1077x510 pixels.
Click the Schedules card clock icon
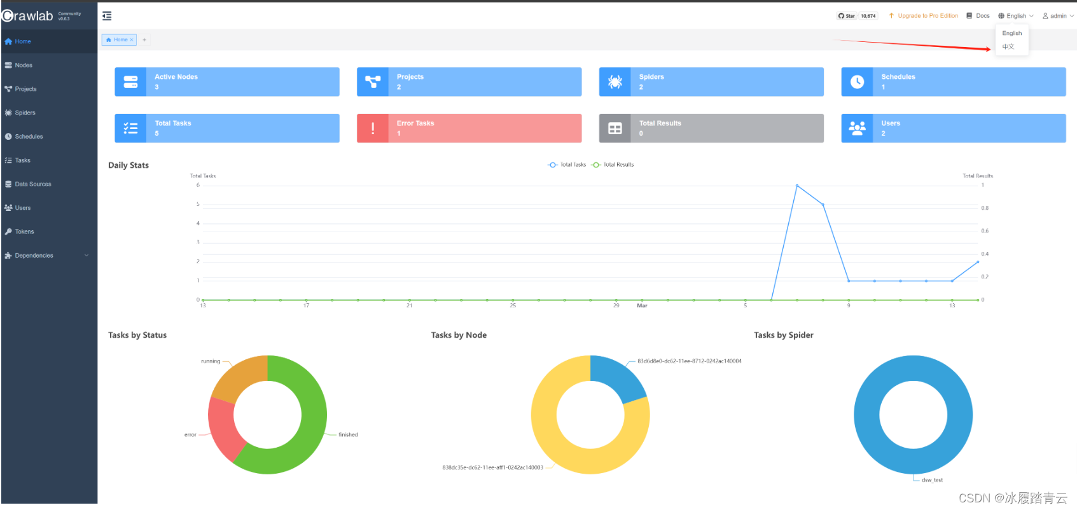[x=858, y=82]
